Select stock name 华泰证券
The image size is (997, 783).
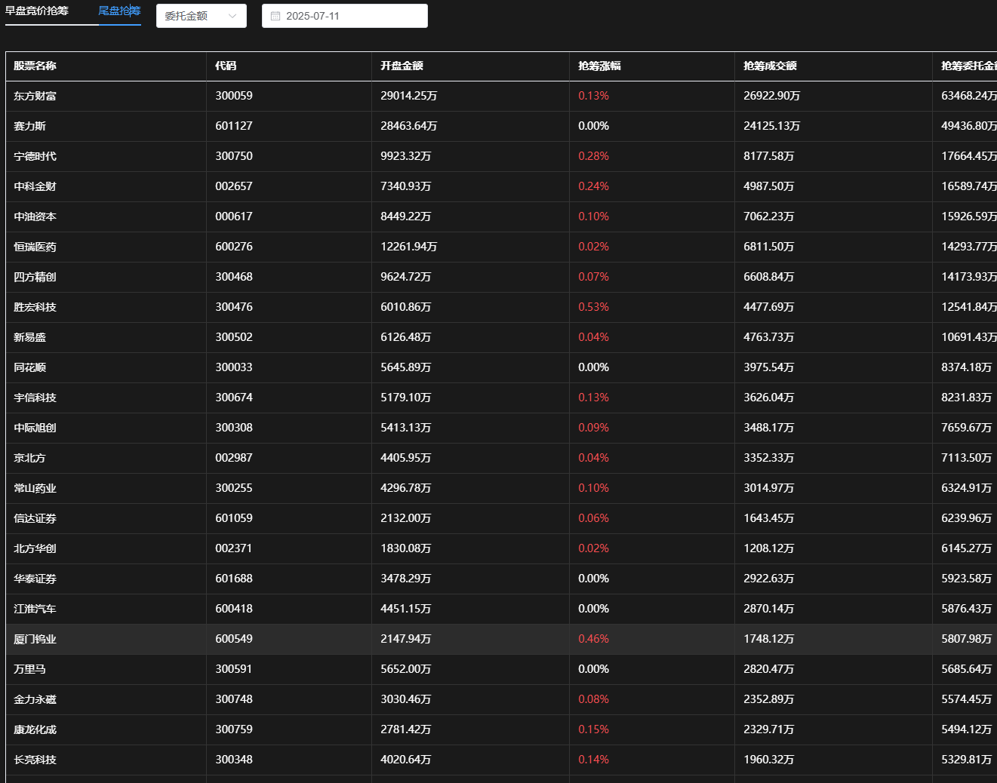coord(35,579)
